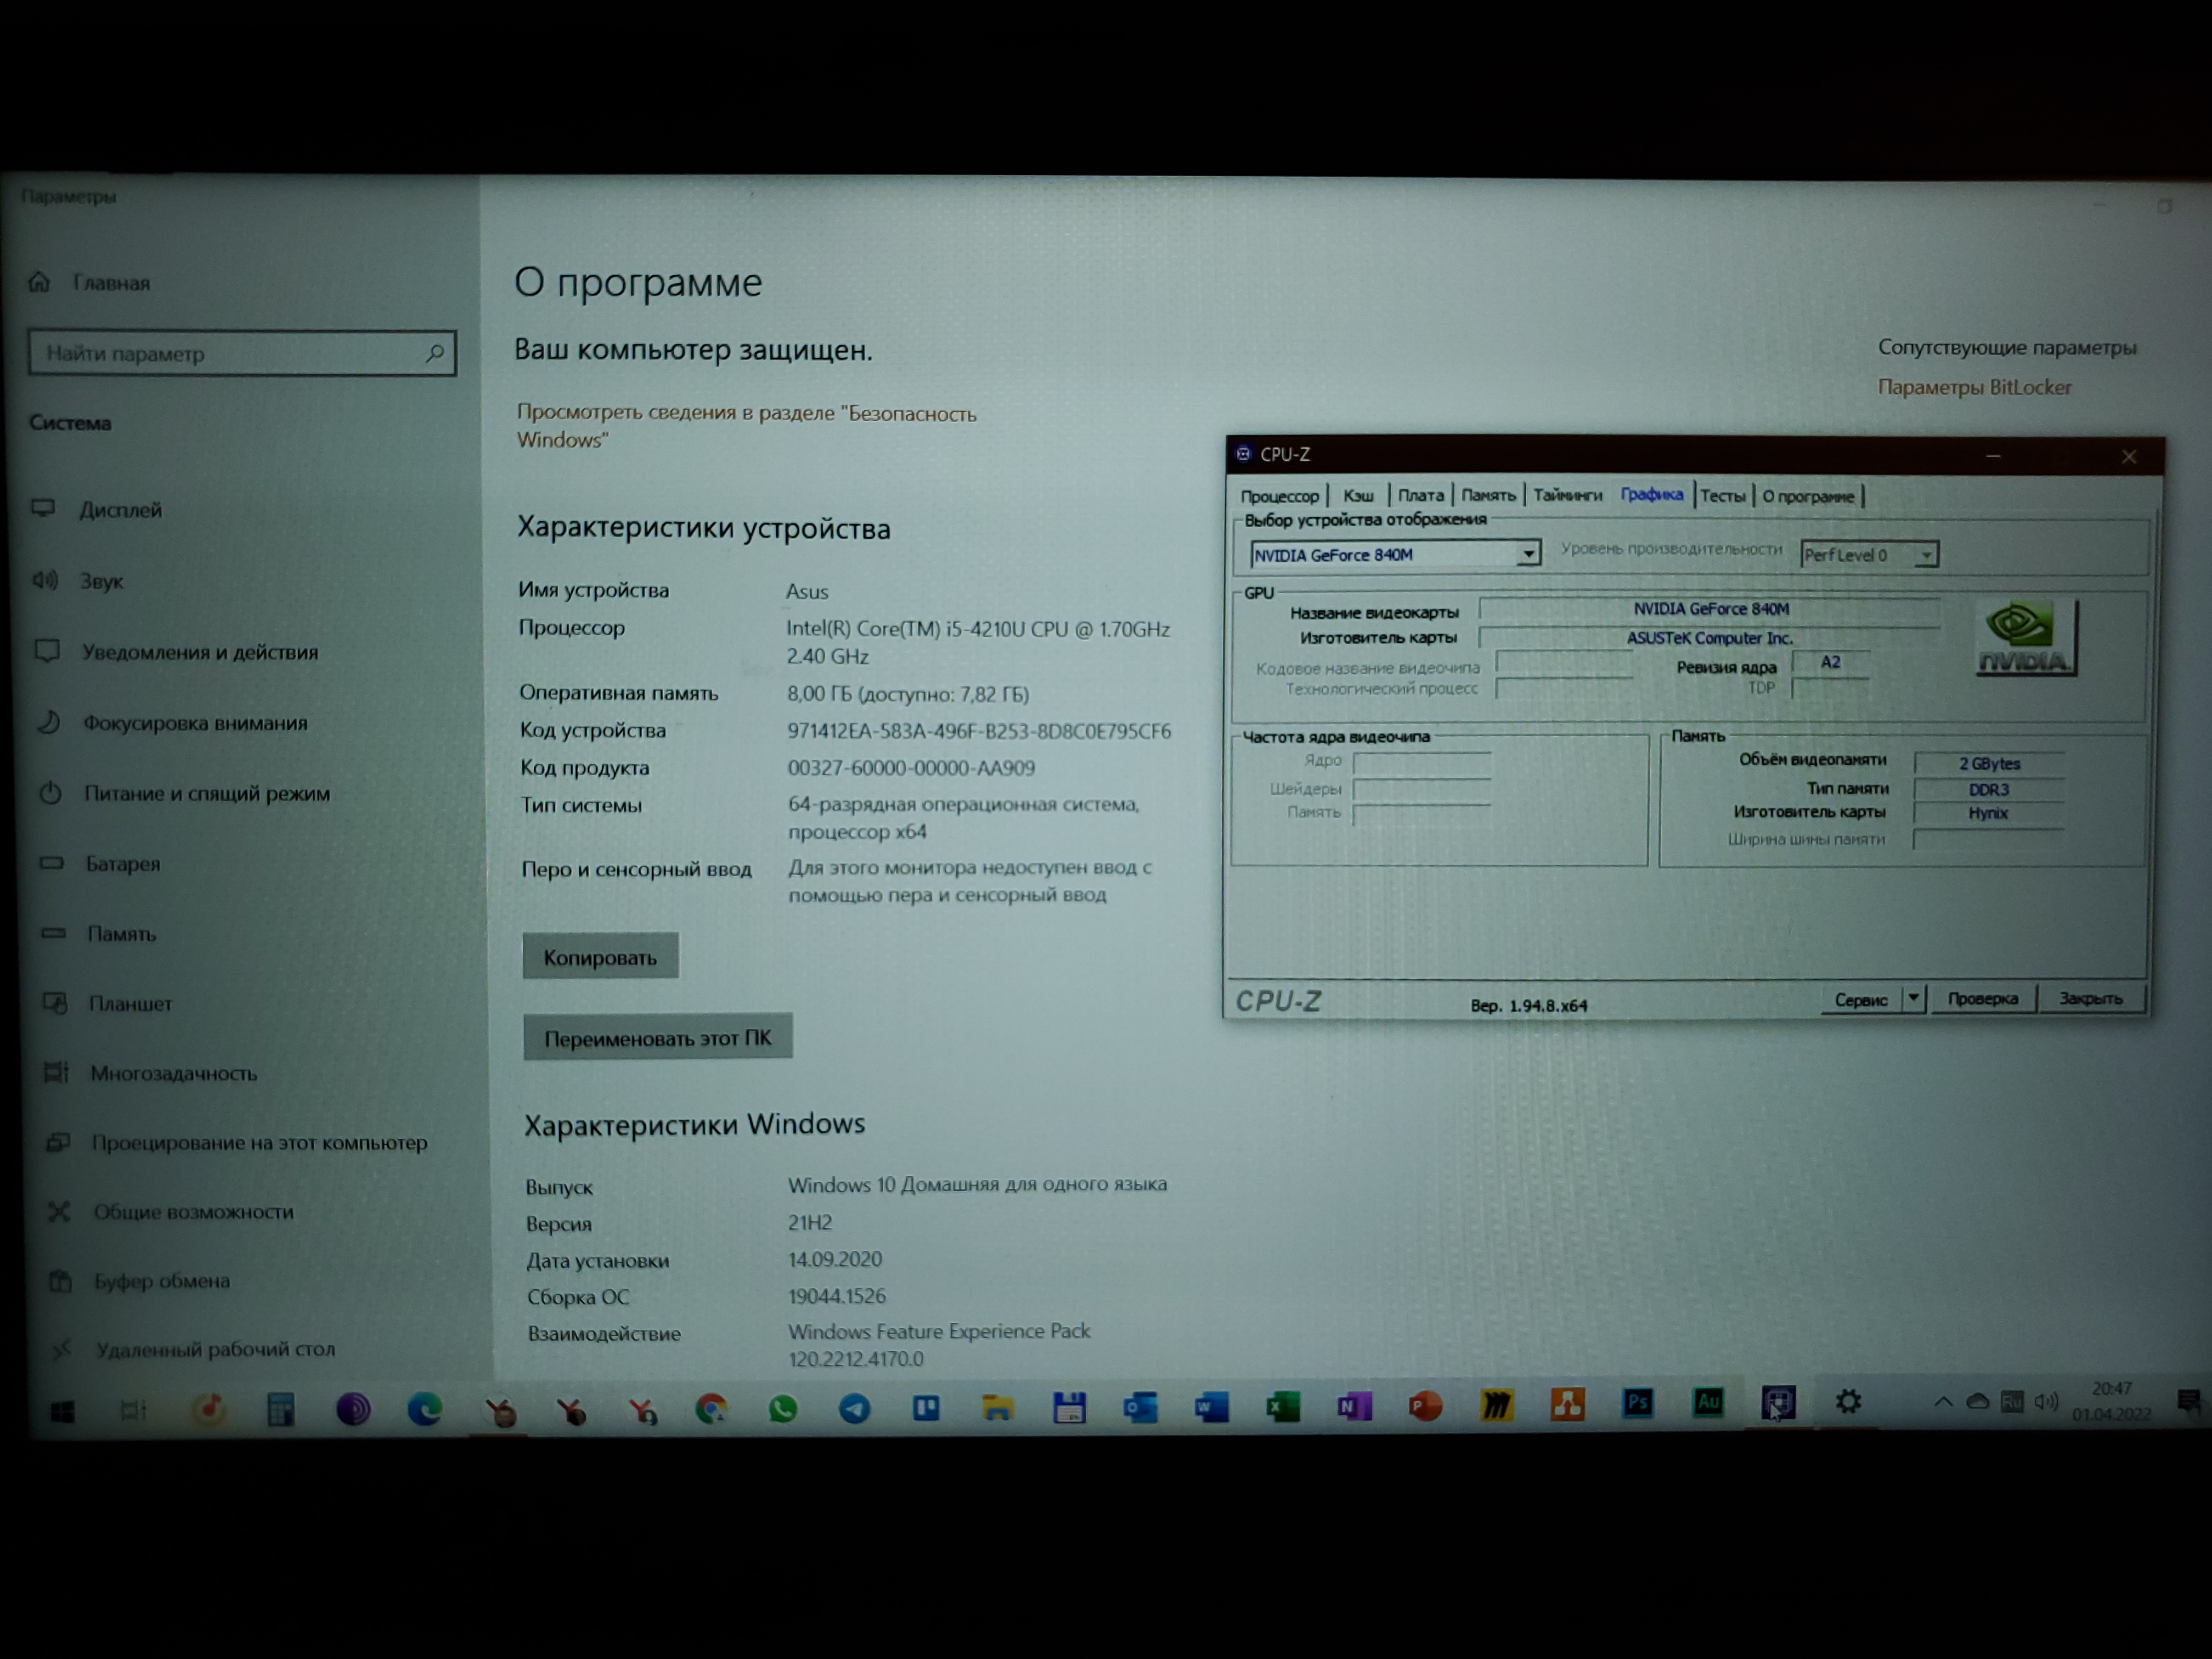Open Outlook from the taskbar
This screenshot has width=2212, height=1659.
(x=1140, y=1408)
